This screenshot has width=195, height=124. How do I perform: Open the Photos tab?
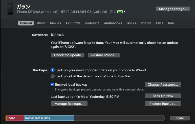[146, 23]
